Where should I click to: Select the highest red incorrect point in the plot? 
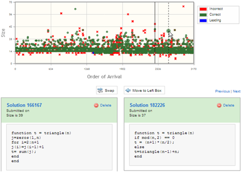pos(183,6)
